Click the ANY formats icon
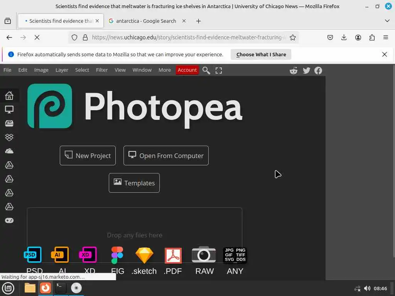 pyautogui.click(x=235, y=255)
